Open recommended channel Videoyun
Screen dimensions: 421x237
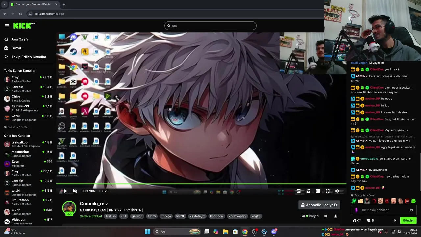(x=28, y=221)
